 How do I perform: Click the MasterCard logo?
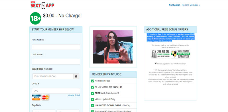[45, 97]
